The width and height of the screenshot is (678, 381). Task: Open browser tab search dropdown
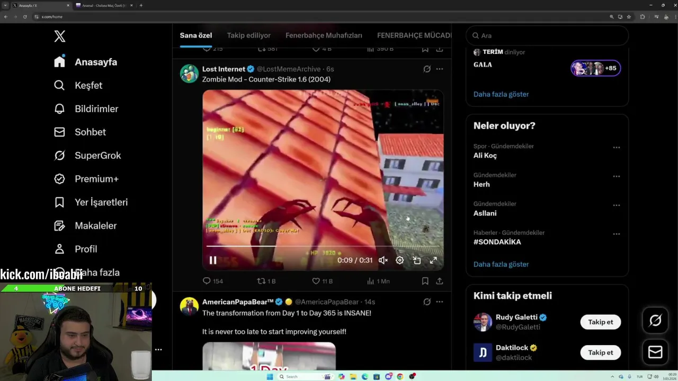5,5
